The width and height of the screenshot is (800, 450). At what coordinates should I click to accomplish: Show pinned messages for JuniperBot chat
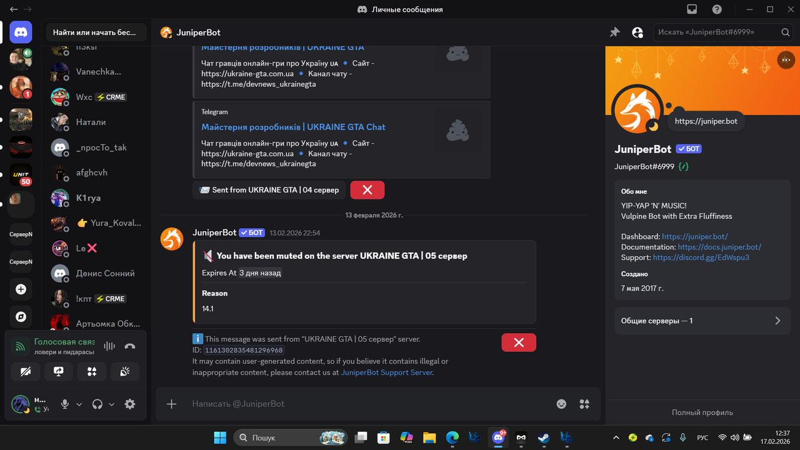(x=615, y=32)
